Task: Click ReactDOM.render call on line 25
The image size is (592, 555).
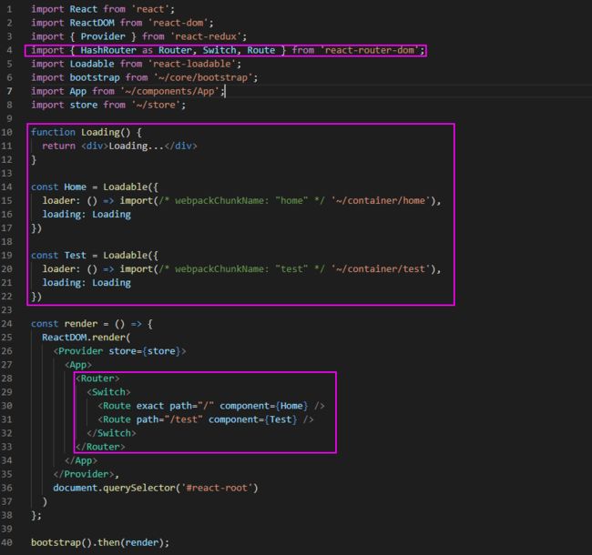Action: [x=87, y=338]
